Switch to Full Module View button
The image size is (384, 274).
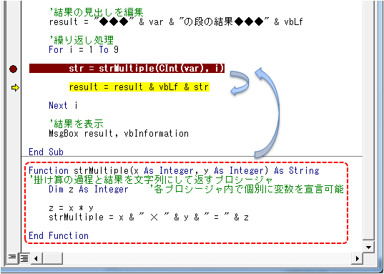pos(24,258)
